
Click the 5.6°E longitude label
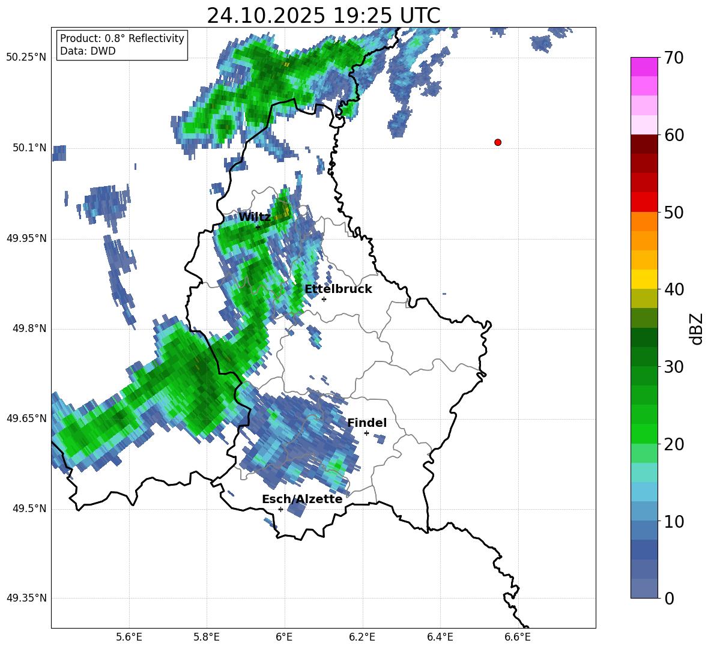pos(129,637)
